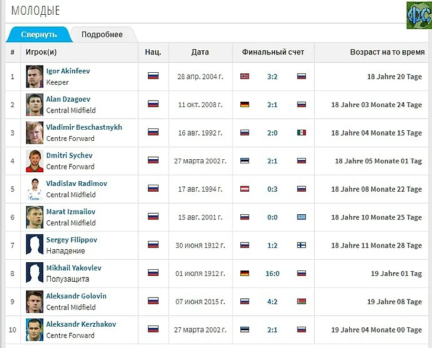Click the Дата column header

click(200, 52)
